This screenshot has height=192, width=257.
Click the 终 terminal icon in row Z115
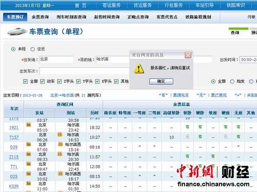tap(60, 154)
